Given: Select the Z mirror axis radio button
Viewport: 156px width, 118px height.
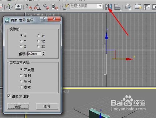Looking at the screenshot, I should tap(21, 47).
